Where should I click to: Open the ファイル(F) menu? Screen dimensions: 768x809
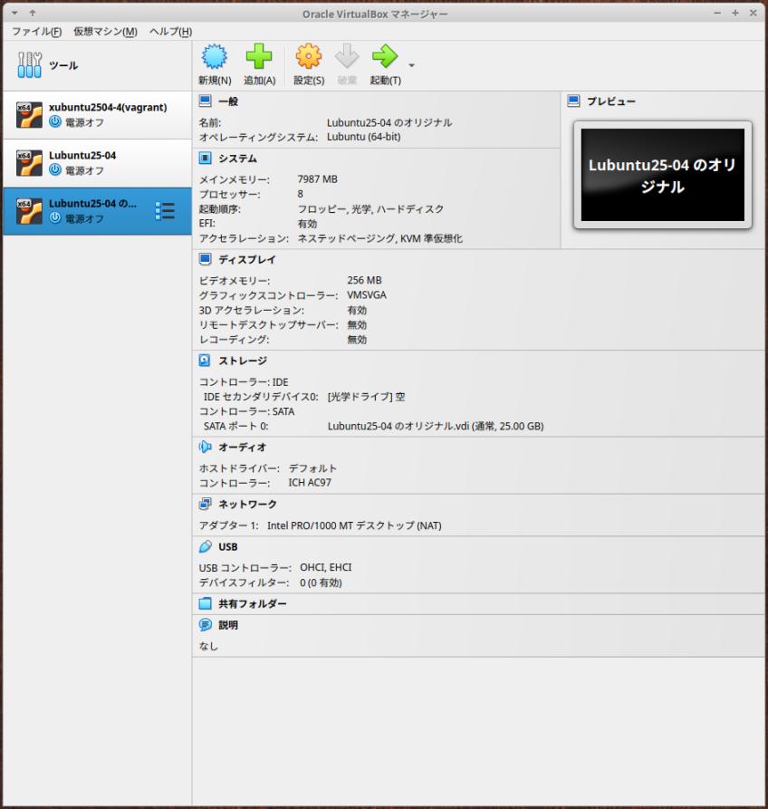(36, 32)
